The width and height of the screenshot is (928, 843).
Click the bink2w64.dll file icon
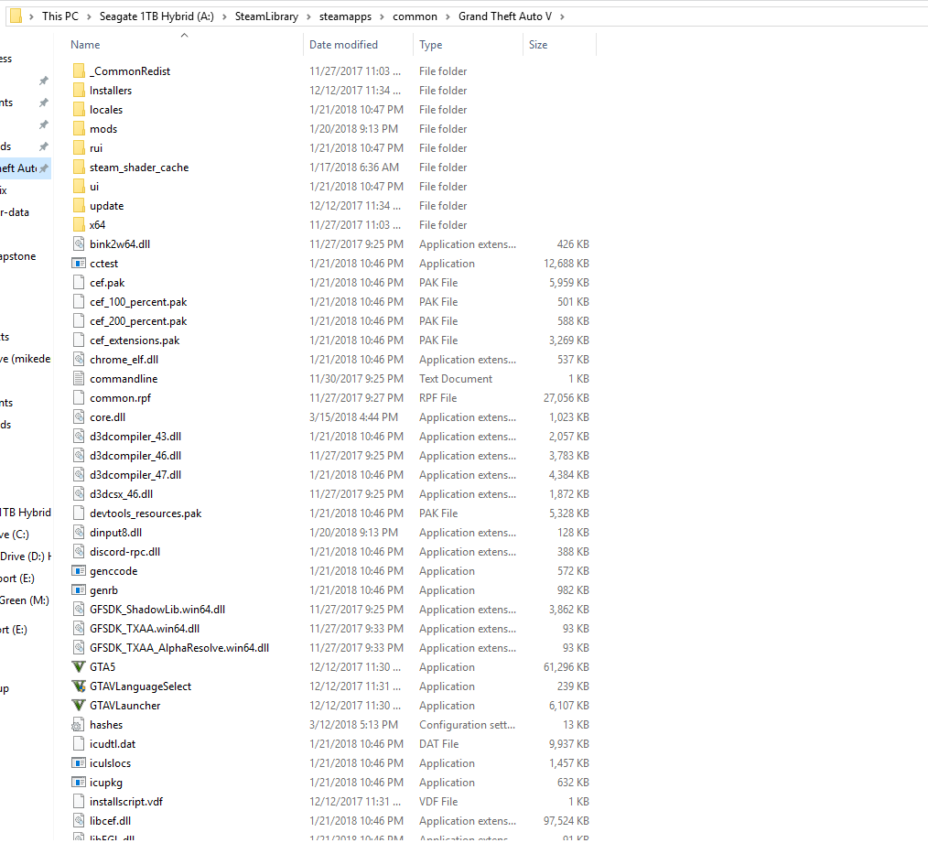click(x=79, y=243)
